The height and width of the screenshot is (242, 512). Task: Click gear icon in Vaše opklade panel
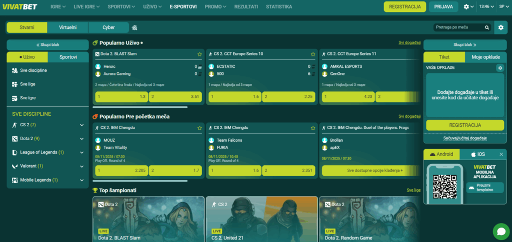(x=499, y=68)
